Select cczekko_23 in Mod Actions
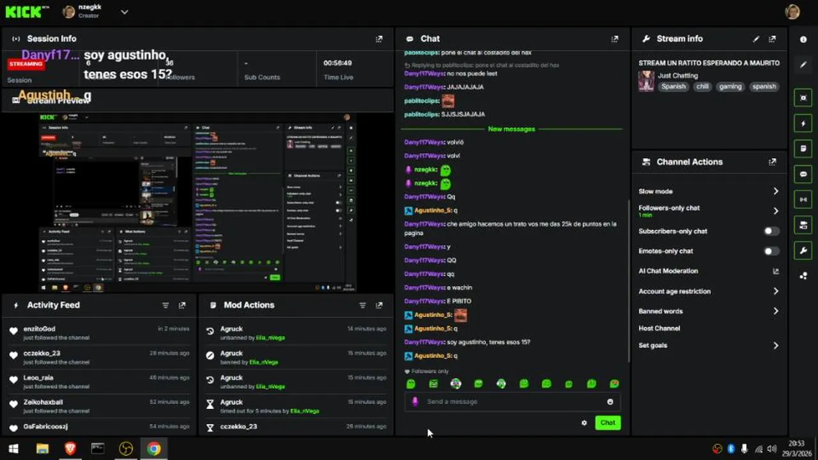This screenshot has width=818, height=460. pyautogui.click(x=238, y=427)
